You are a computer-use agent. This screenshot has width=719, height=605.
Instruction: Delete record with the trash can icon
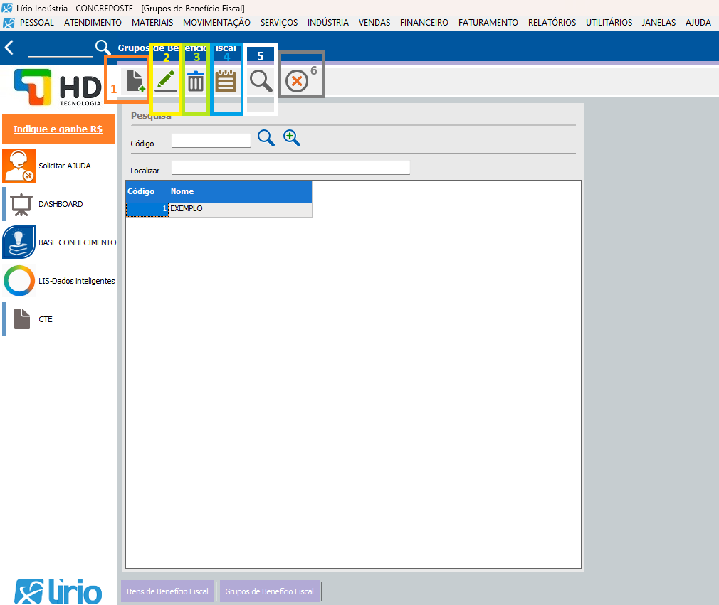(x=196, y=82)
